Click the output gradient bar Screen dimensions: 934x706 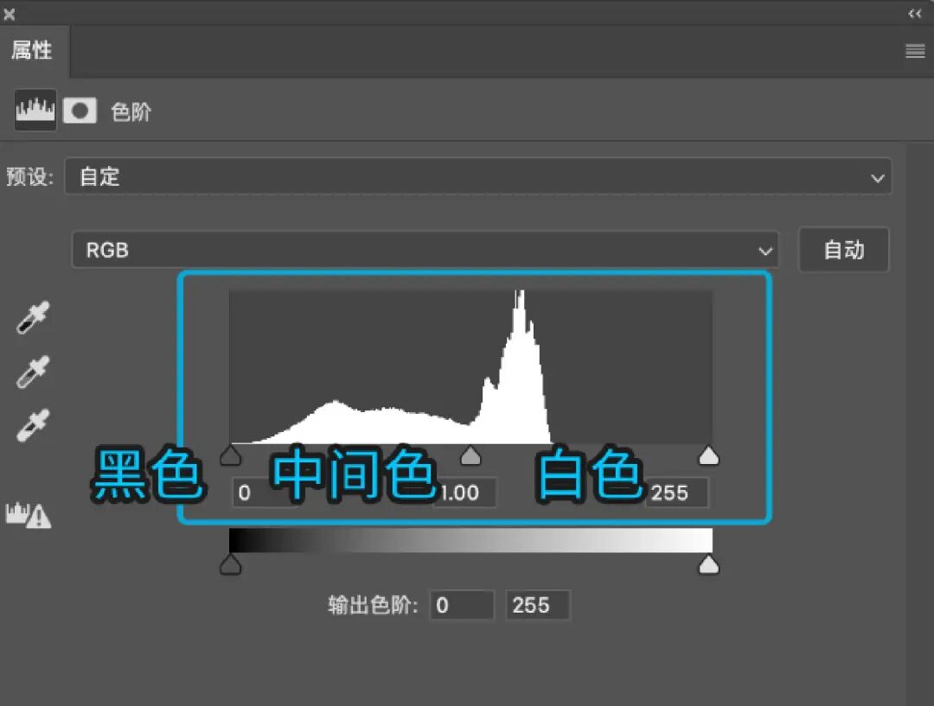(470, 540)
